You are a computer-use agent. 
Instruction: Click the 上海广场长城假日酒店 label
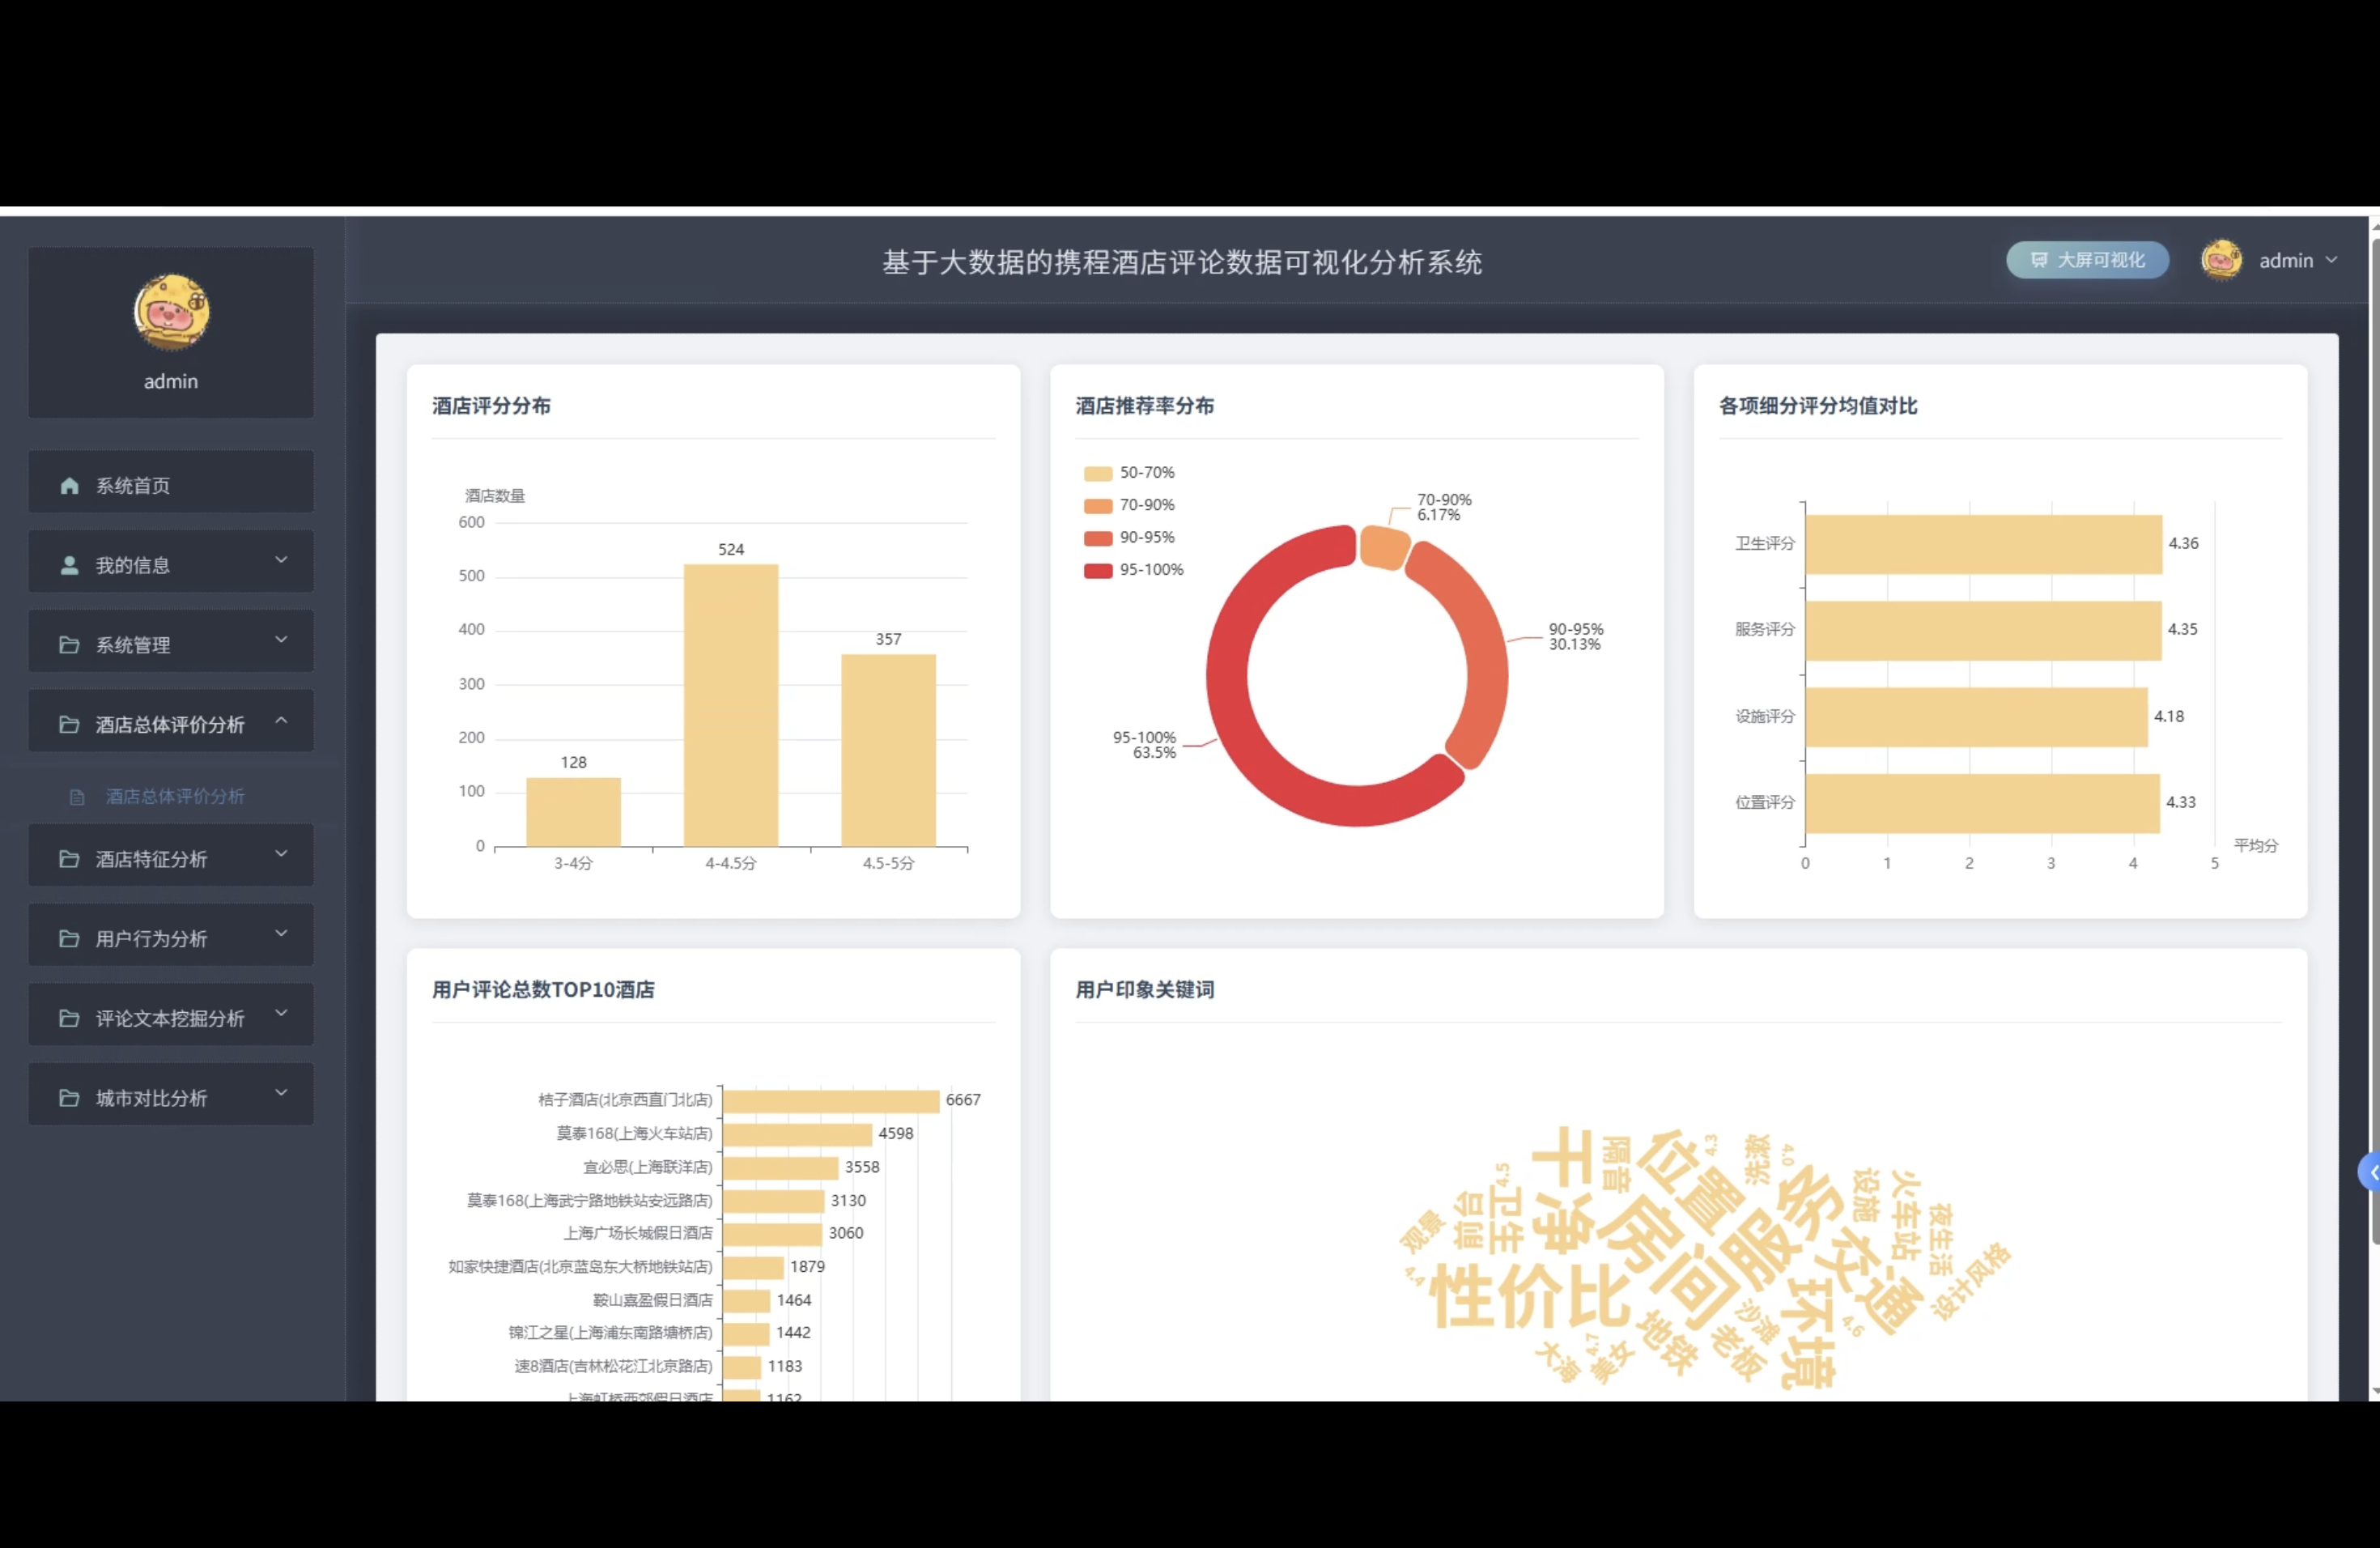638,1233
